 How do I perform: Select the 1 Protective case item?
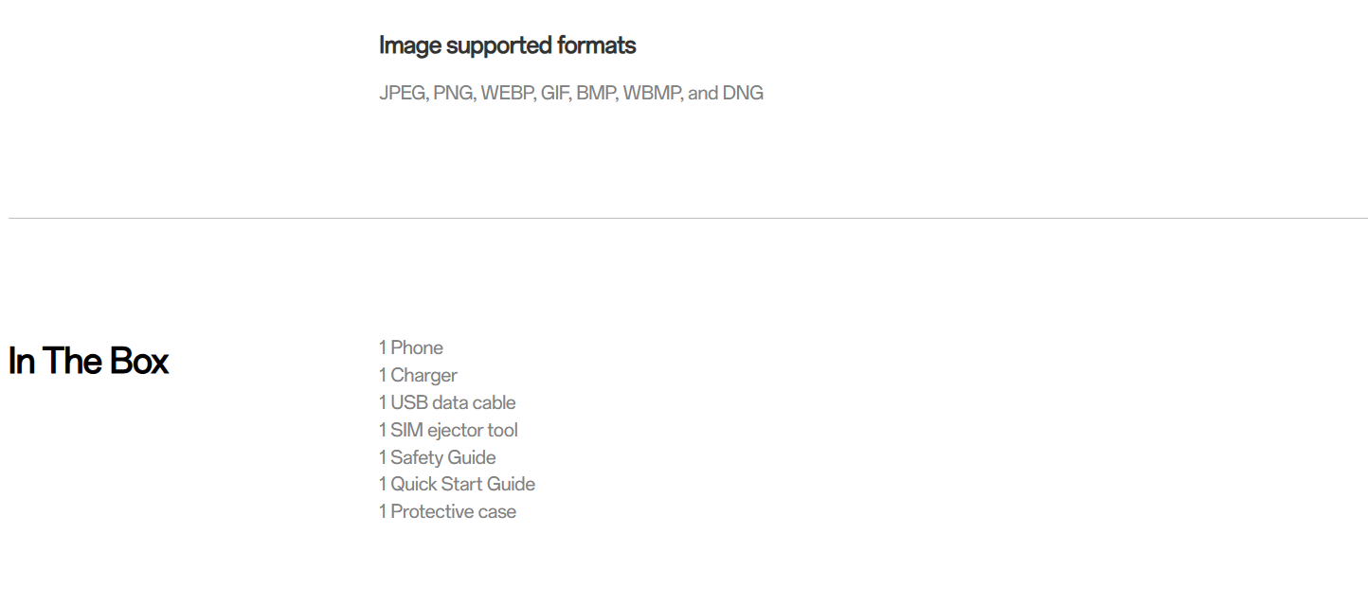447,511
